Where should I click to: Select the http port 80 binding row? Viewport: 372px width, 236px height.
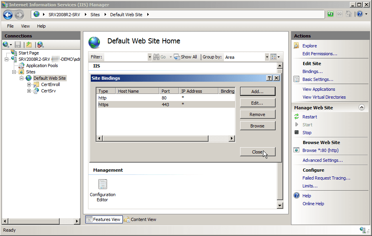pos(165,98)
